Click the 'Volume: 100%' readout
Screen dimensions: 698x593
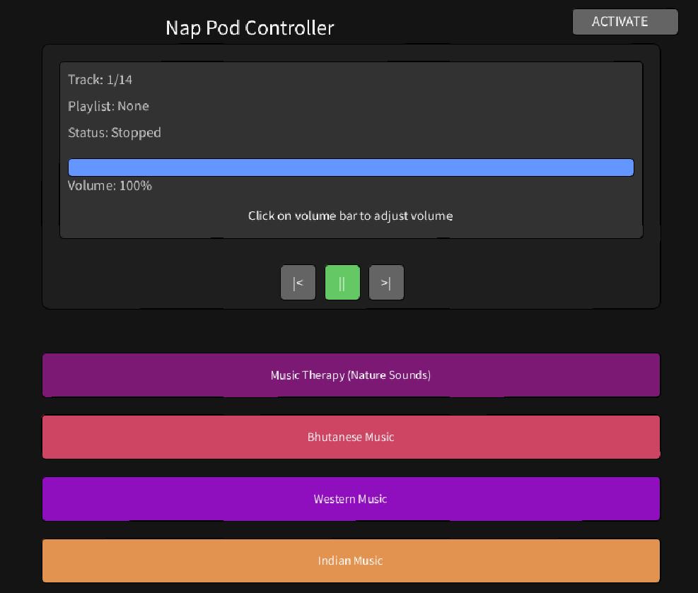click(110, 185)
